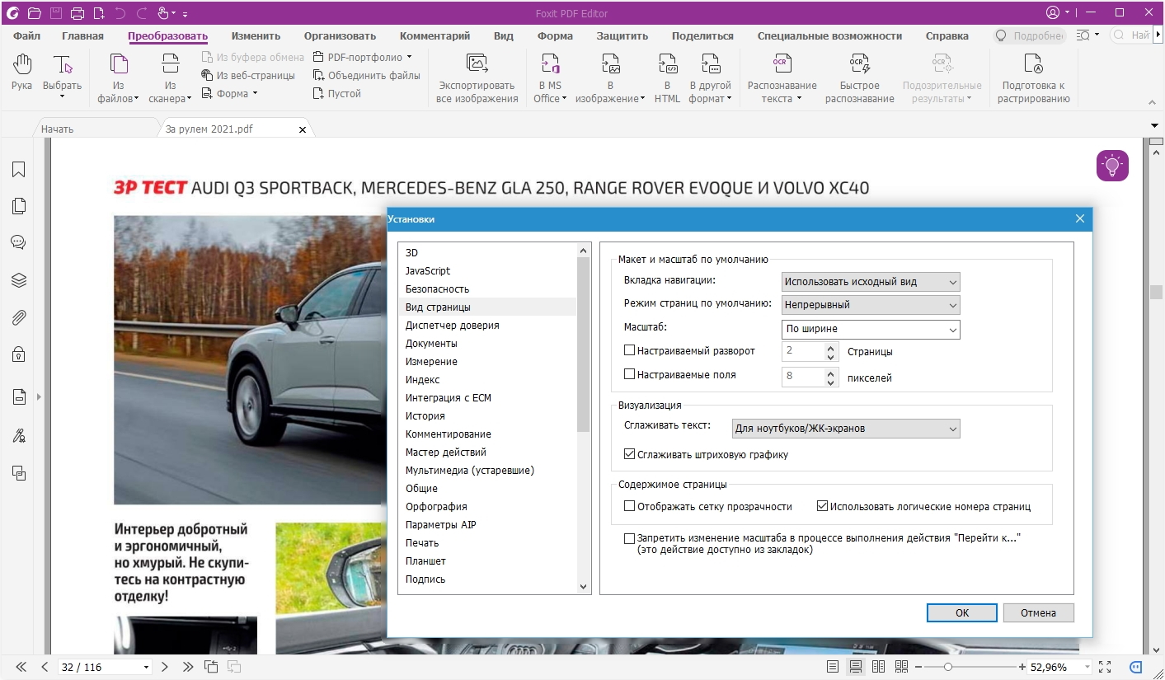Viewport: 1165px width, 680px height.
Task: Adjust the zoom slider in status bar
Action: click(947, 667)
